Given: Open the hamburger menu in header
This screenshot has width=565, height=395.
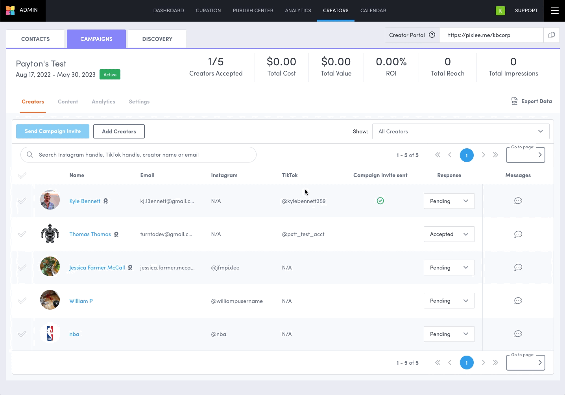Looking at the screenshot, I should (554, 11).
